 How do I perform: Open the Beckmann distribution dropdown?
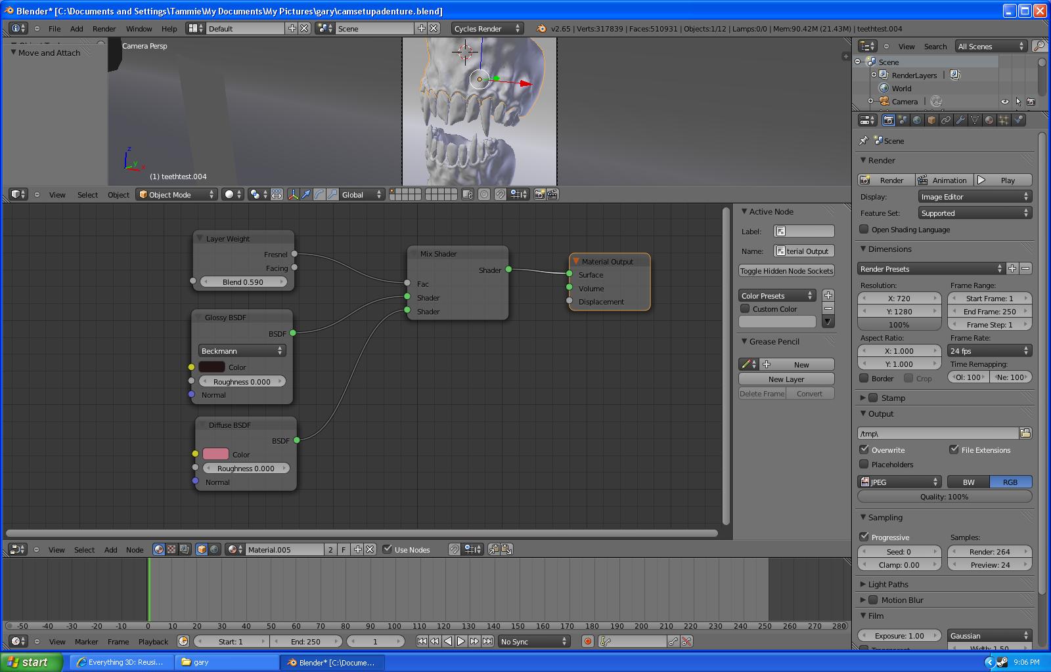(242, 351)
